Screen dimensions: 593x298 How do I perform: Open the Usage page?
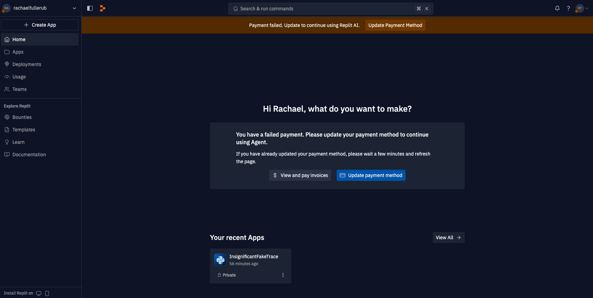tap(40, 77)
